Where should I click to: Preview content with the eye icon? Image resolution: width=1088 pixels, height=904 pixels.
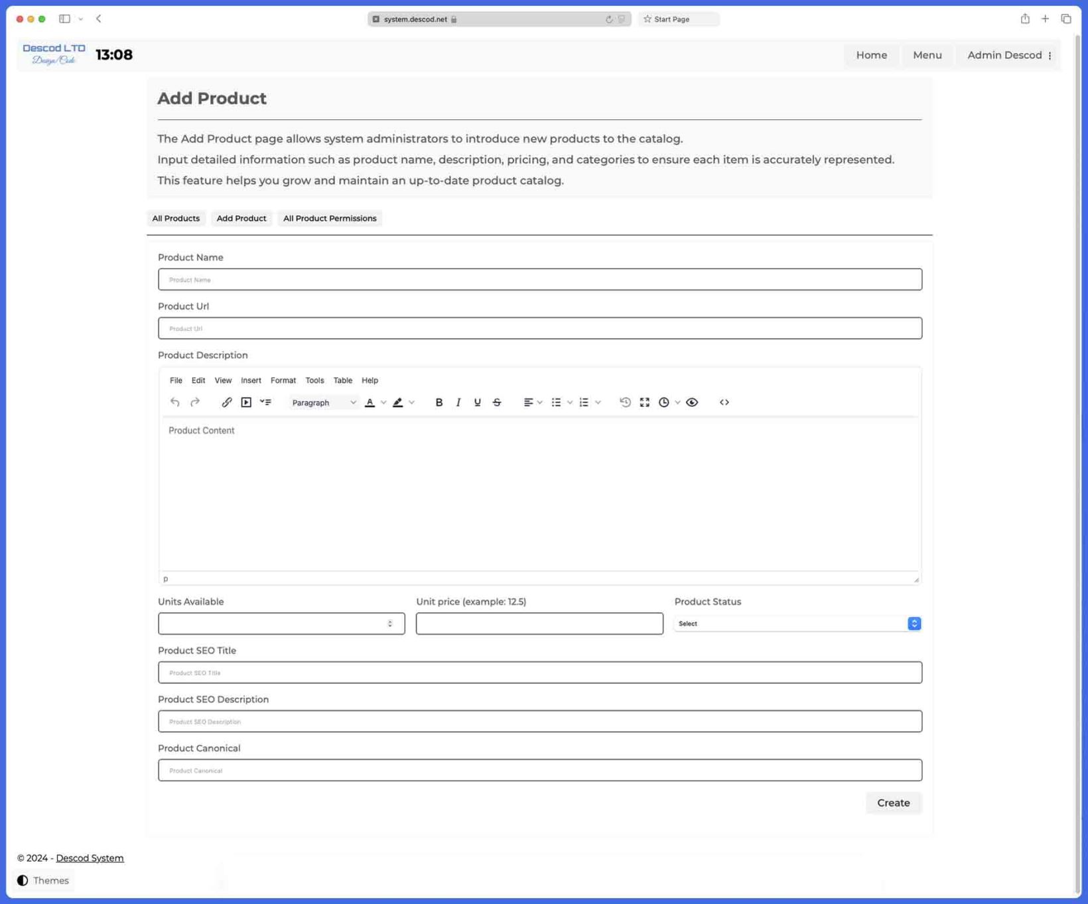click(692, 402)
